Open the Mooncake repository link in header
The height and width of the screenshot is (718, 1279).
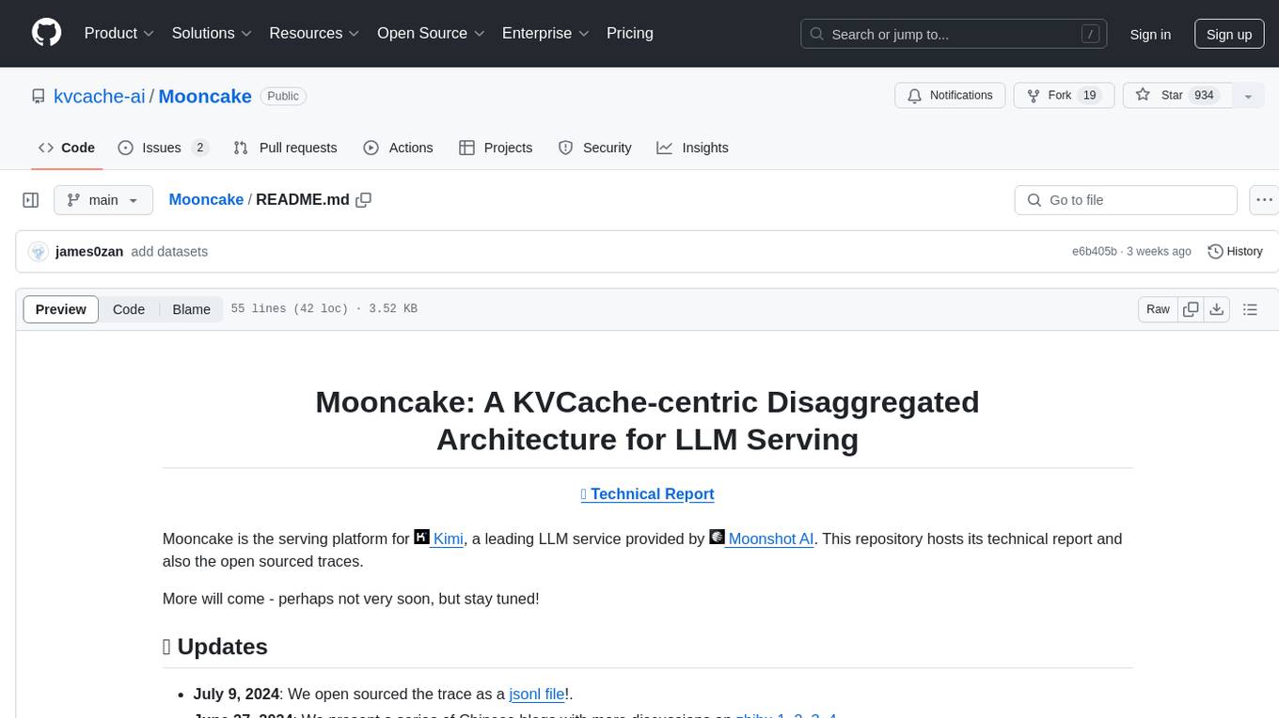click(x=205, y=96)
